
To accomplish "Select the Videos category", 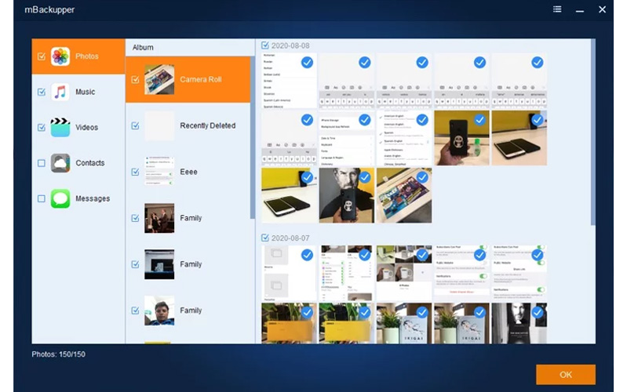I will pos(78,128).
